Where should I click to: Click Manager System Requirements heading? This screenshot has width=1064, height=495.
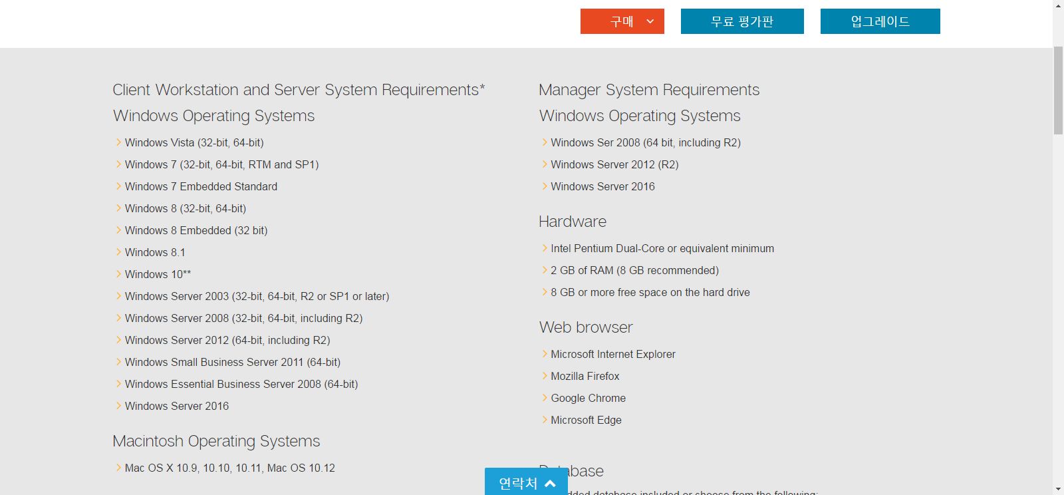click(649, 90)
